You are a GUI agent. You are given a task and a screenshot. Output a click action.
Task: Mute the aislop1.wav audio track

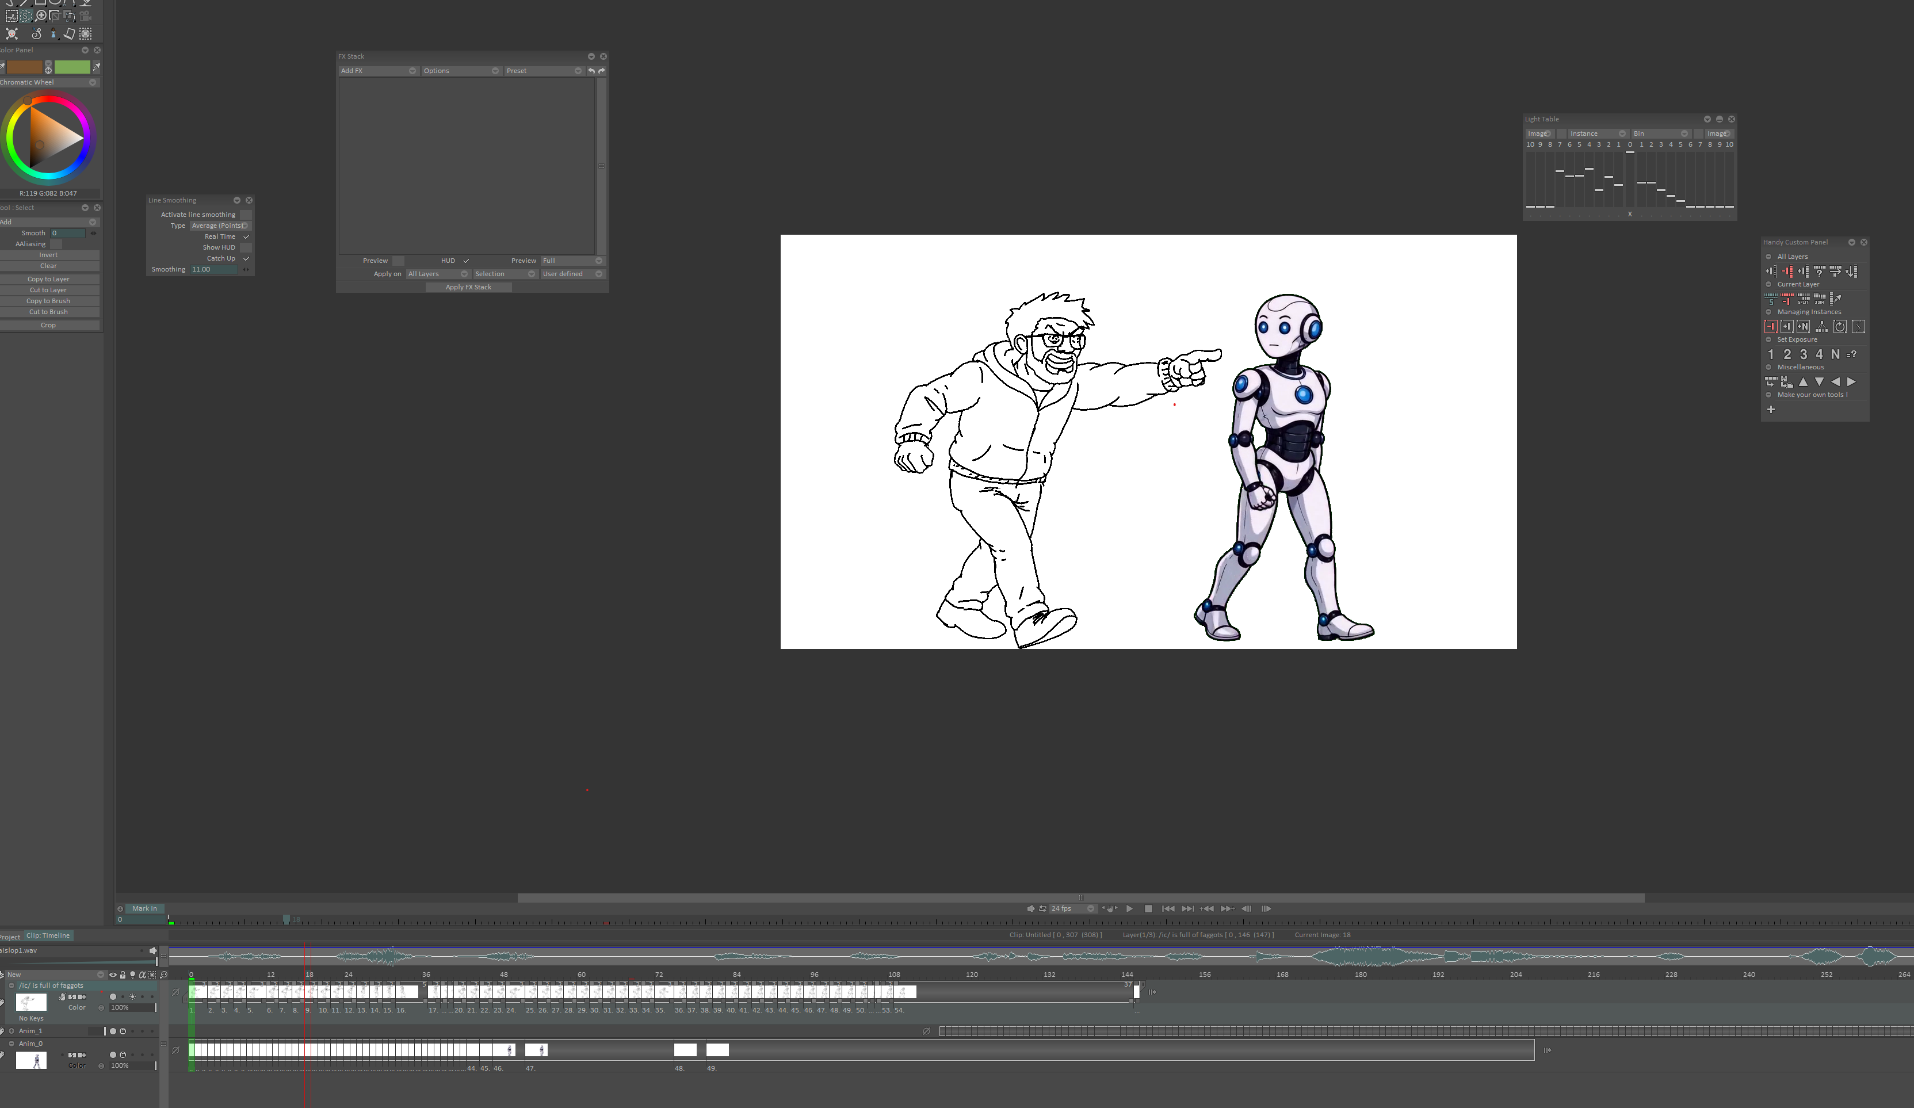(152, 950)
